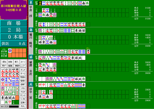Select the blank white dragon tile
Screen dimensions: 154x109
3,102
